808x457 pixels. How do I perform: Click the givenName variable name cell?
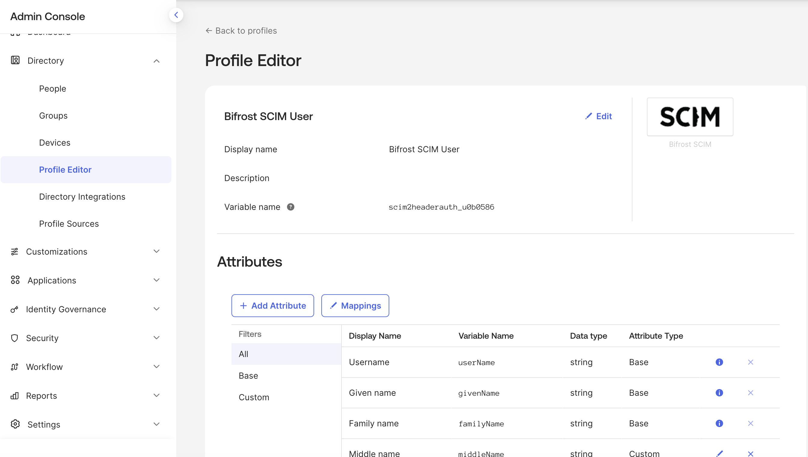(x=479, y=393)
